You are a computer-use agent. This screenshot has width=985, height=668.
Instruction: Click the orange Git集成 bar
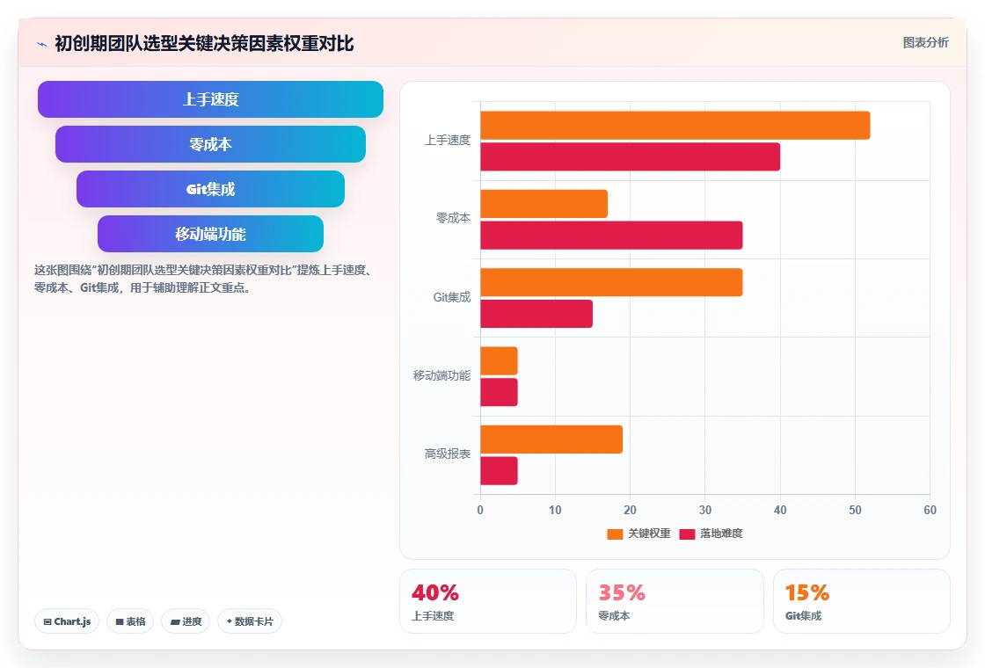pos(611,282)
